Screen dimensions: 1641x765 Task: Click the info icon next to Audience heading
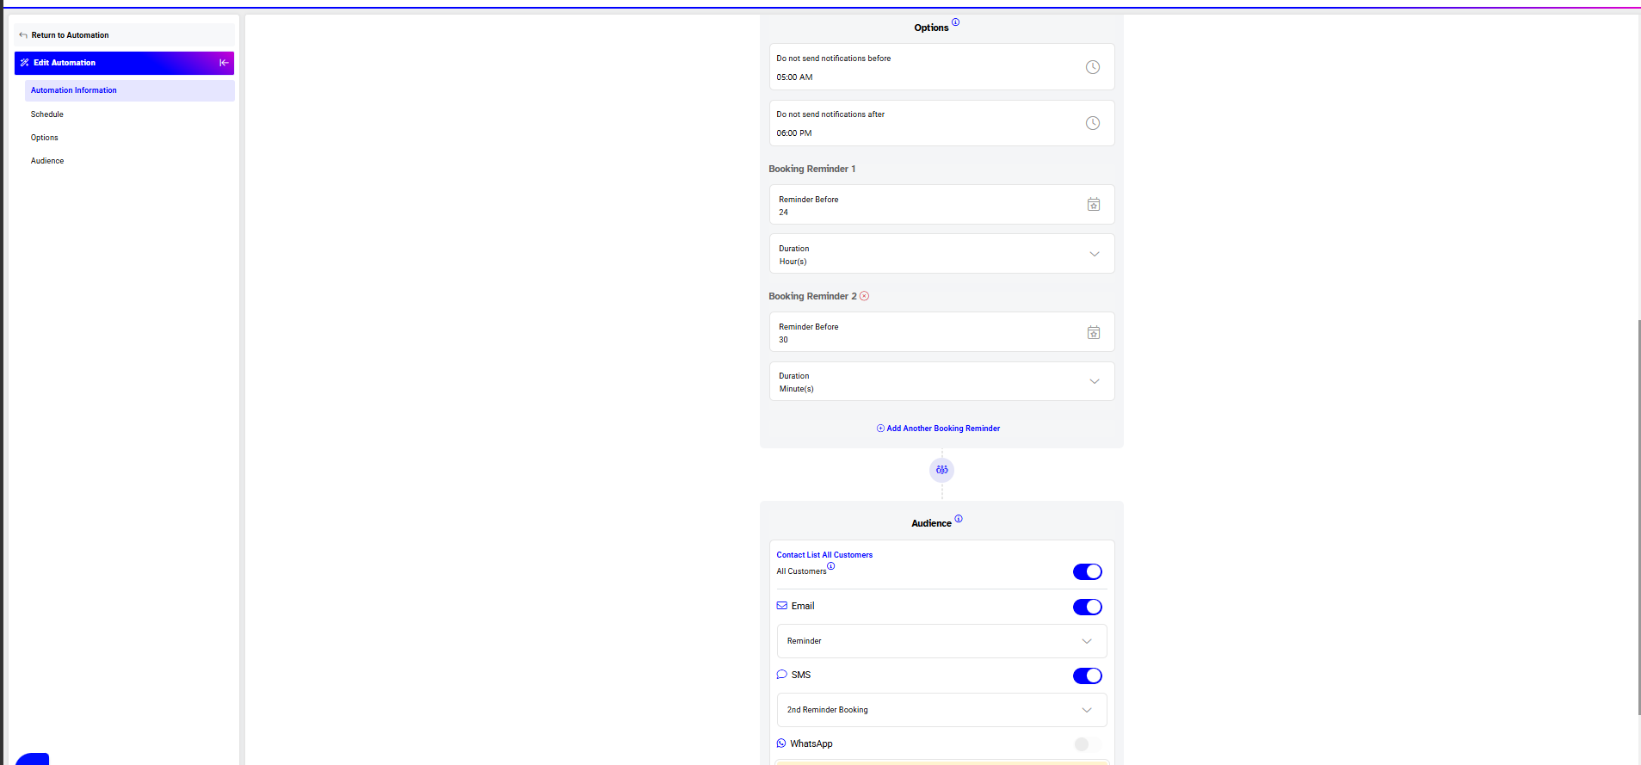pyautogui.click(x=959, y=519)
